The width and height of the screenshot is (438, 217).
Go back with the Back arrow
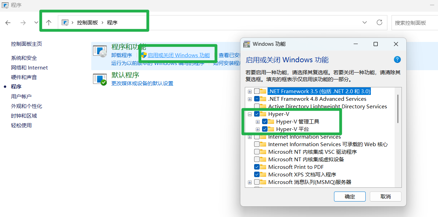8,23
